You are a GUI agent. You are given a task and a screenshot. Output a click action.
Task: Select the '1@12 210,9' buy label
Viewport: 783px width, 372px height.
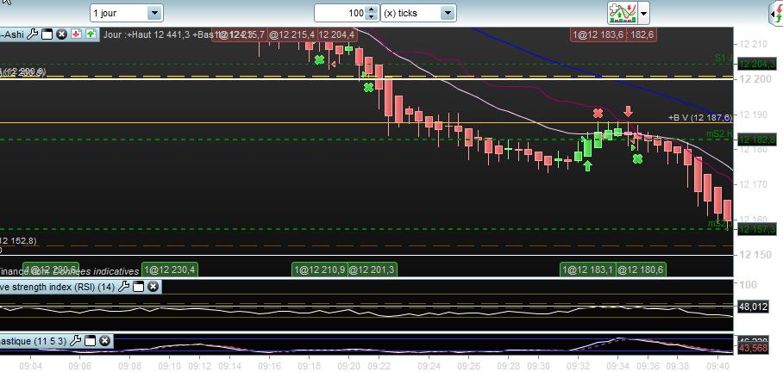320,270
